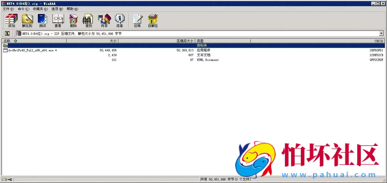The image size is (387, 183).
Task: Sort by 名称 column header
Action: click(34, 41)
